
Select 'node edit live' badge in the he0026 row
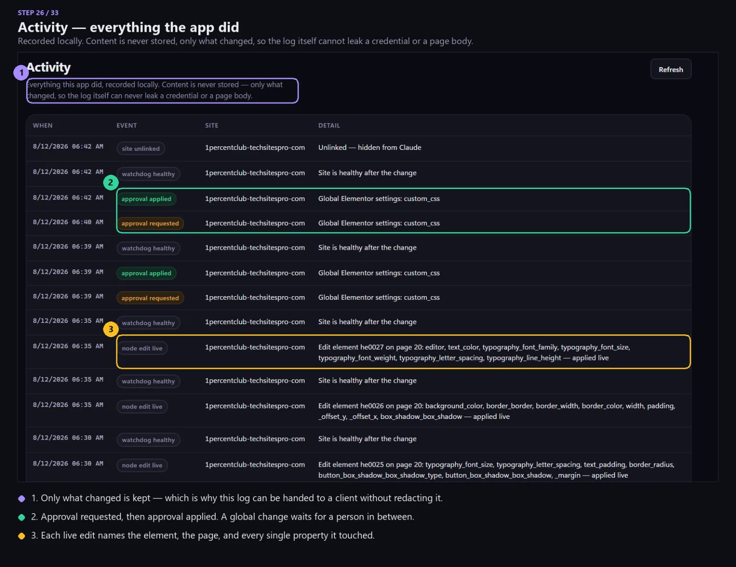click(x=142, y=407)
